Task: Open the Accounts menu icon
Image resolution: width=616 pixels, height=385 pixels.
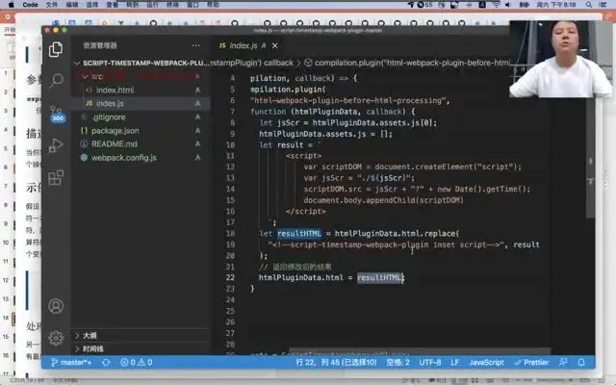Action: (56, 306)
